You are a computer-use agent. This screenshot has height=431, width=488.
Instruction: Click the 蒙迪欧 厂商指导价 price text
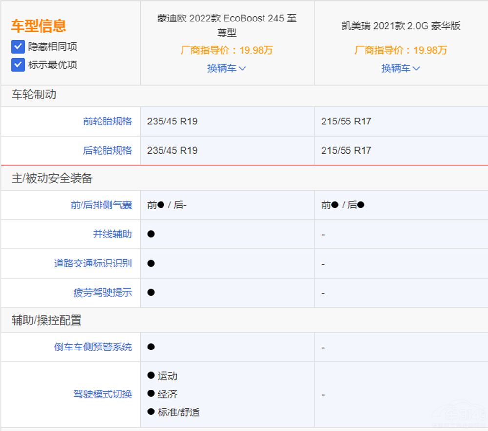tap(226, 50)
